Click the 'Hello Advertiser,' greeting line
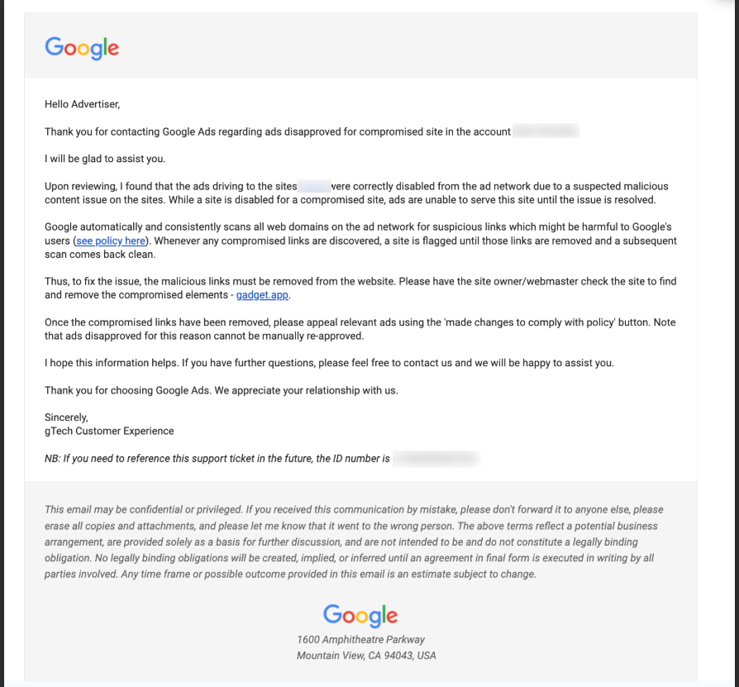 (83, 104)
